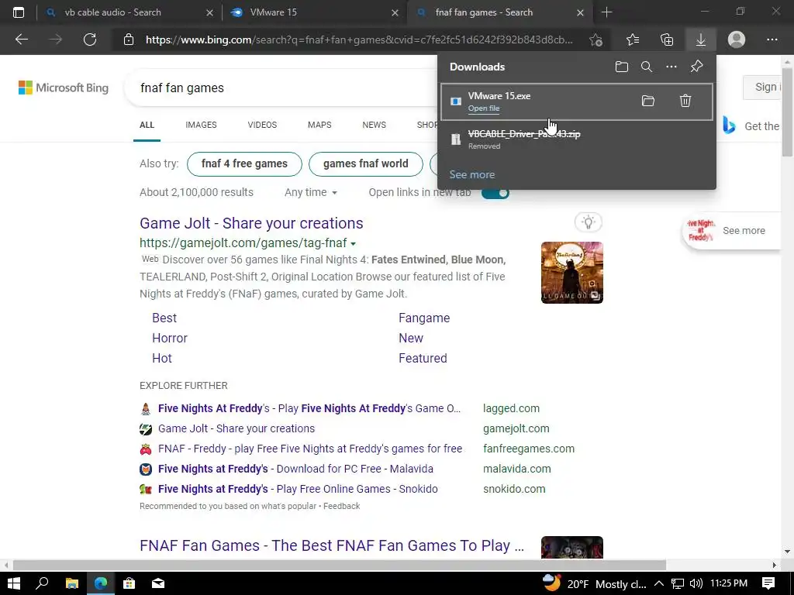Try the games fnaf world suggestion

click(366, 164)
